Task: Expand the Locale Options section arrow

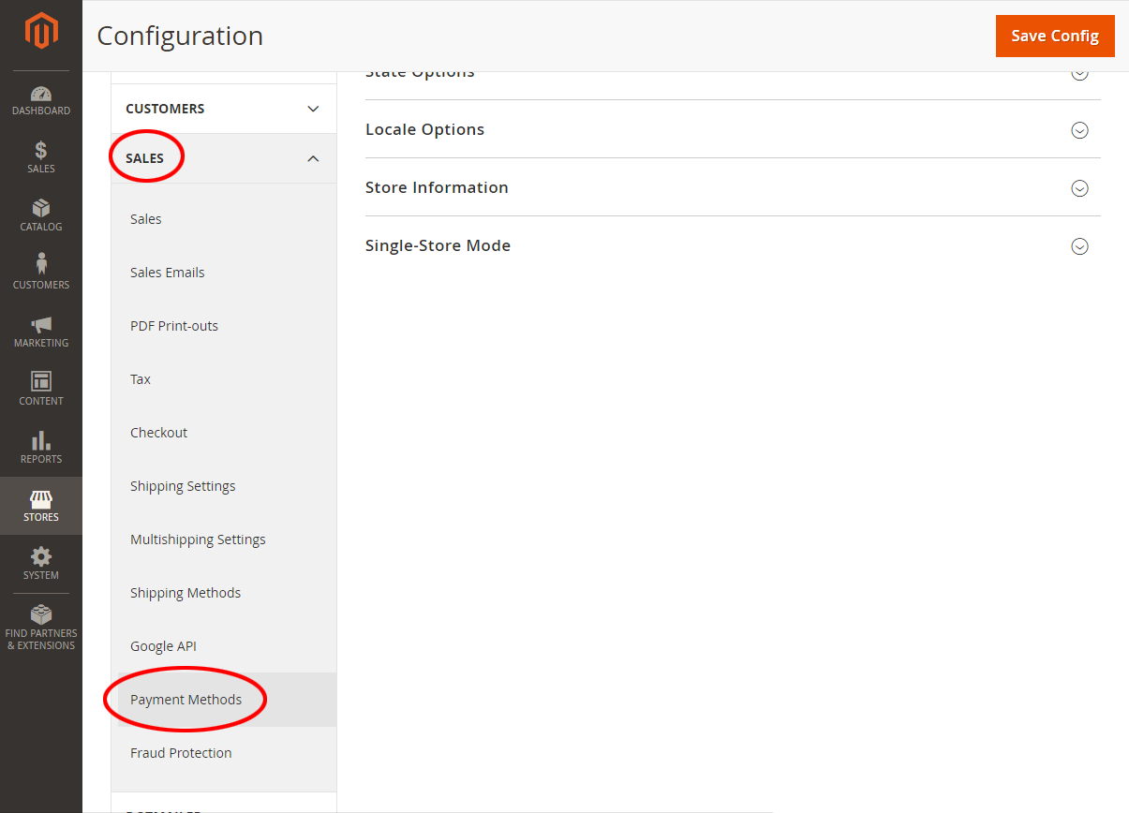Action: (x=1079, y=130)
